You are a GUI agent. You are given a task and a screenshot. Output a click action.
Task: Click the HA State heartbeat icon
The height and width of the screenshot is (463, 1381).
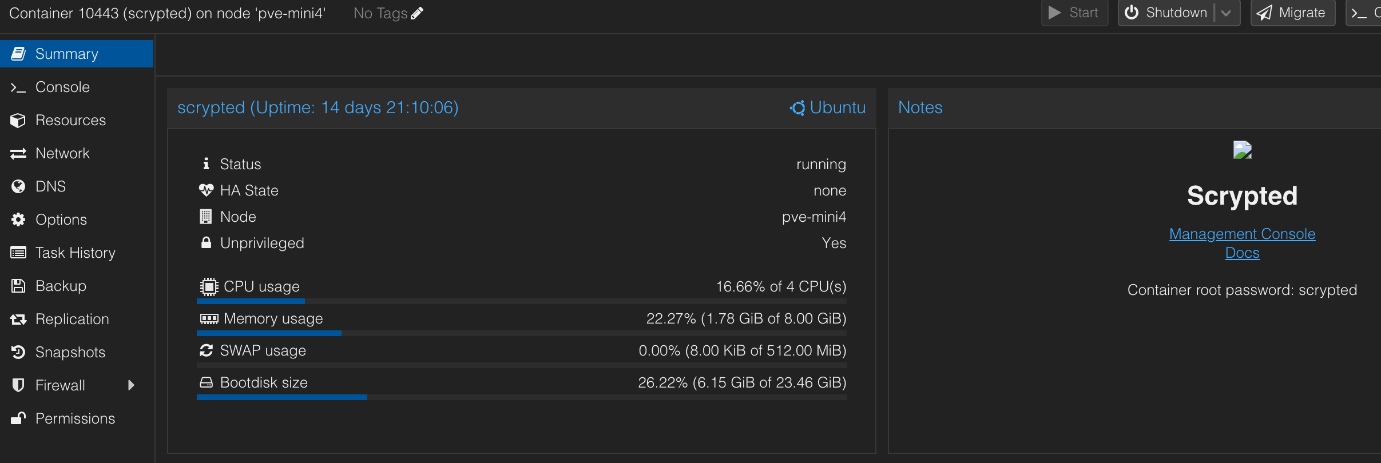point(206,190)
